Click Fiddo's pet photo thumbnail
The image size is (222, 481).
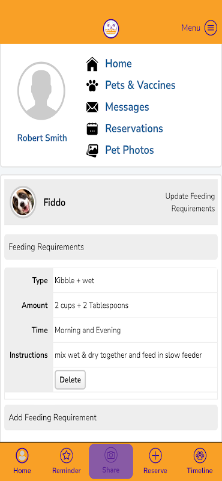(x=23, y=202)
